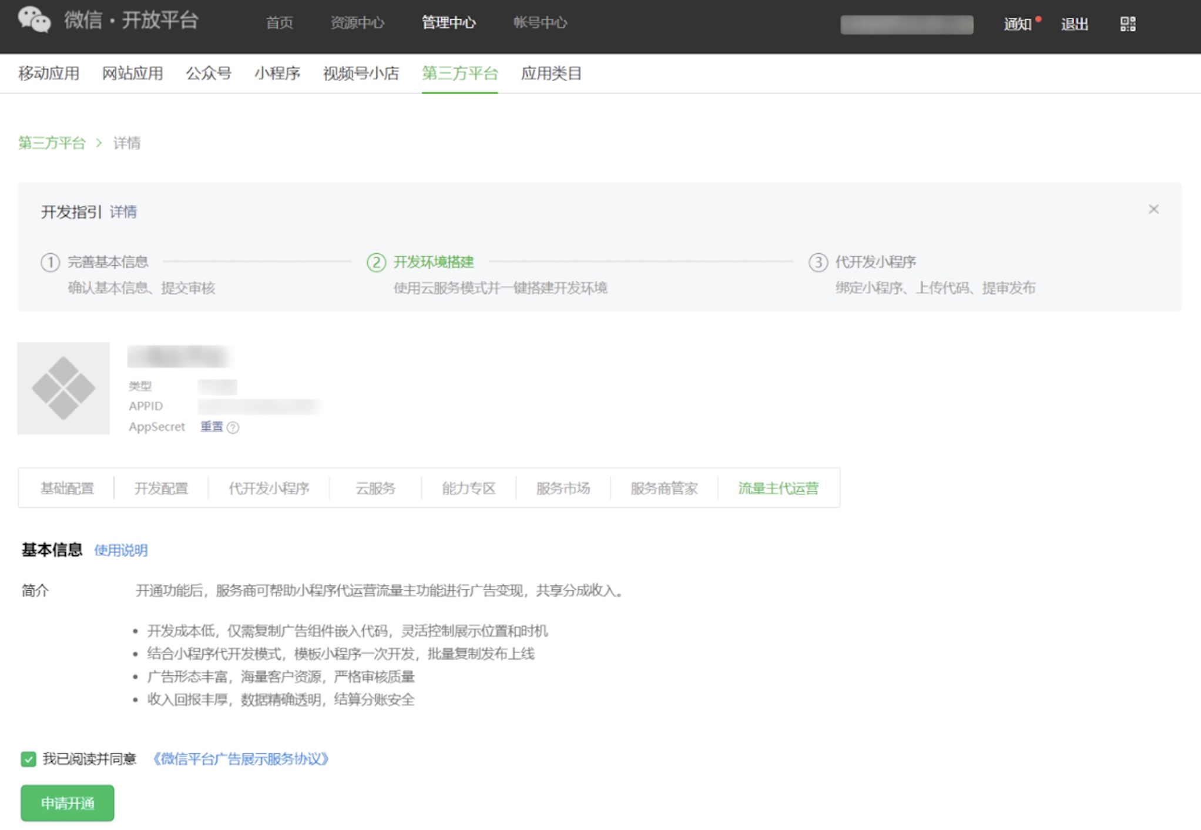Uncheck the 我已阅读并同意 agreement checkbox
Screen dimensions: 1201x830
(28, 759)
